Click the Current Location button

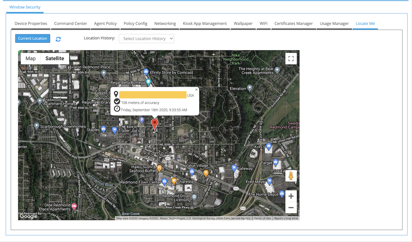coord(33,38)
